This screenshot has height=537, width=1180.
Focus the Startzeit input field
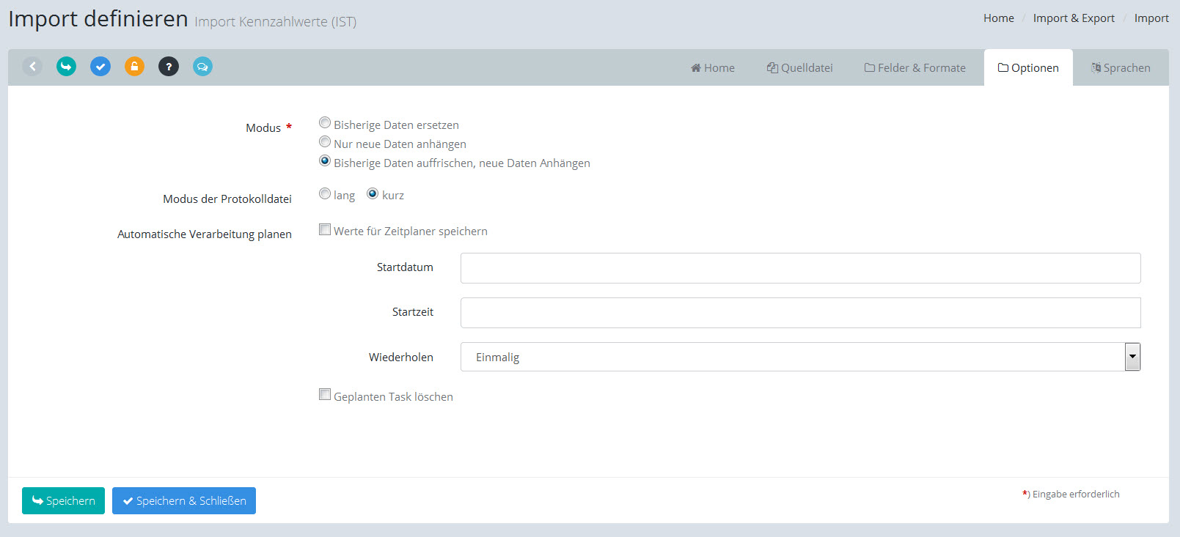[x=800, y=313]
